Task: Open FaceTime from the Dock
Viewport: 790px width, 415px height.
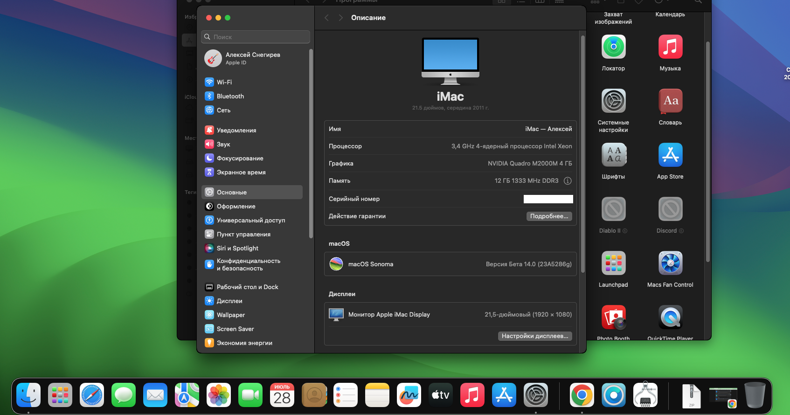Action: tap(250, 395)
